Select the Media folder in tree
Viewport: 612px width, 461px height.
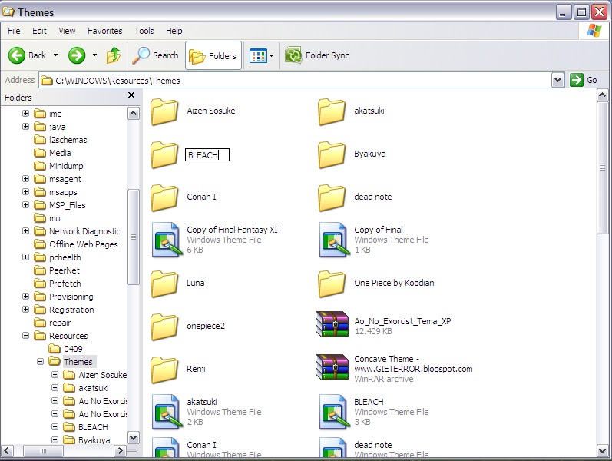click(52, 153)
